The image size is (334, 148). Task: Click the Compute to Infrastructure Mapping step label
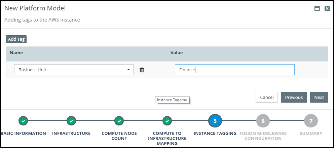click(167, 138)
